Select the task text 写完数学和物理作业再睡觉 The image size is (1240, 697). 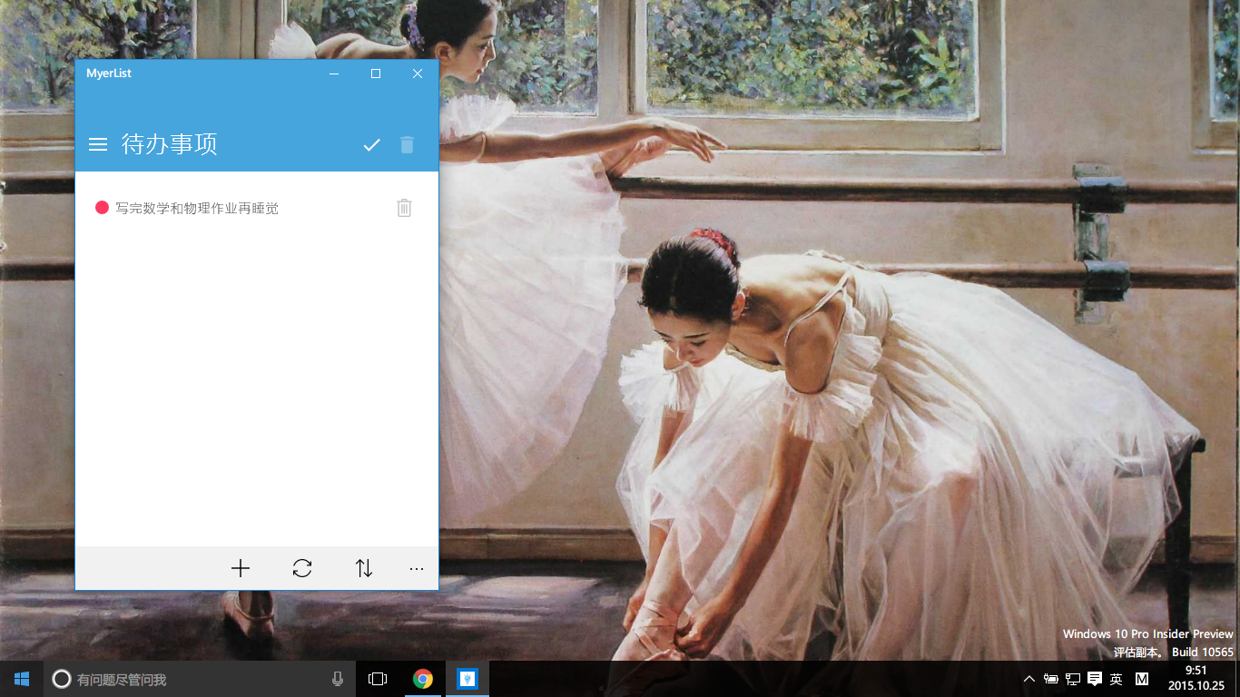click(197, 208)
